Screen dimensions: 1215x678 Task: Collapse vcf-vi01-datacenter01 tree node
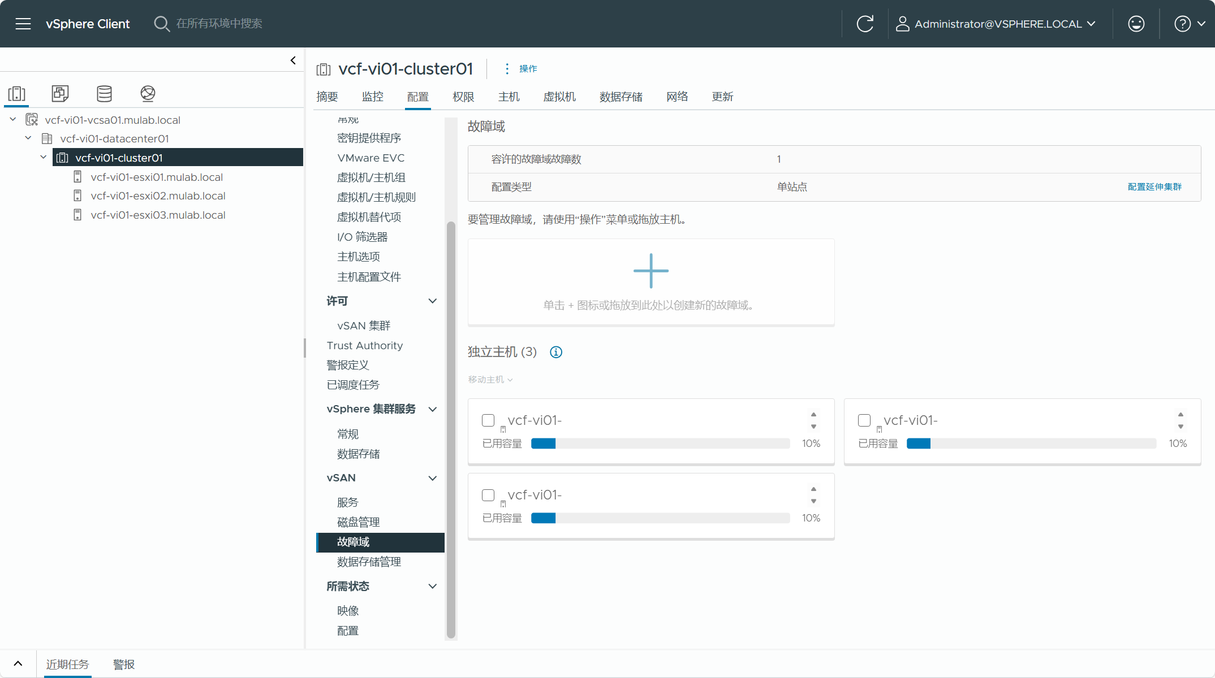[x=28, y=138]
